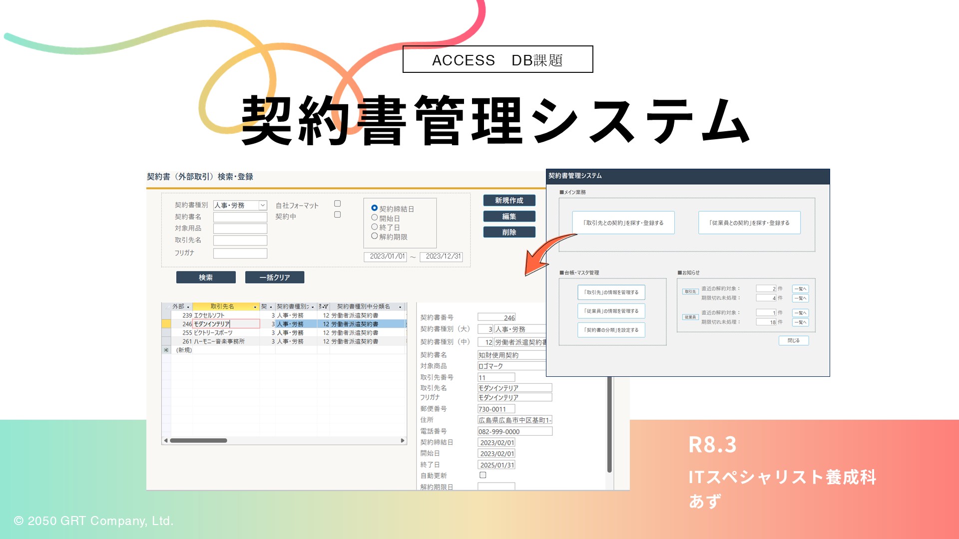This screenshot has width=959, height=539.
Task: Select the 解約期限 radio button
Action: [x=374, y=237]
